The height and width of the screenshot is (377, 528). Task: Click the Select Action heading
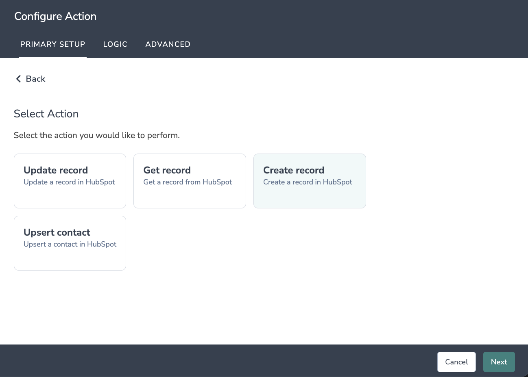pos(46,114)
